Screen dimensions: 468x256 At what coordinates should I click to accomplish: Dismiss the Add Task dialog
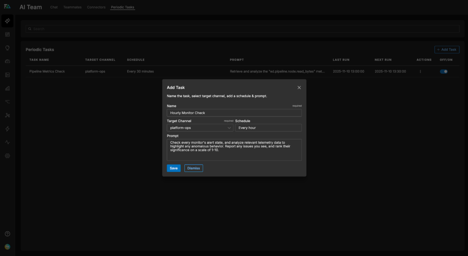coord(193,168)
